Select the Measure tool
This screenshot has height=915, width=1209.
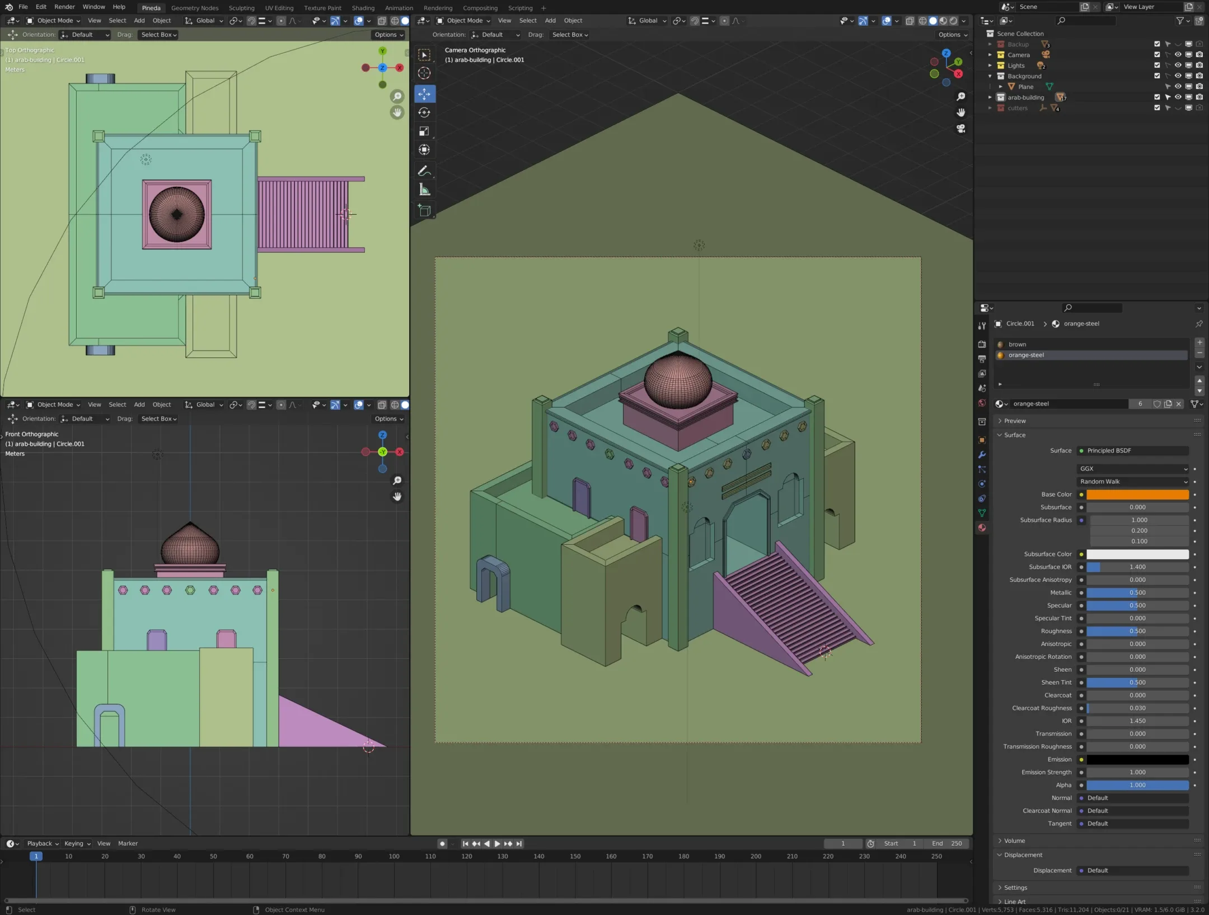coord(424,190)
